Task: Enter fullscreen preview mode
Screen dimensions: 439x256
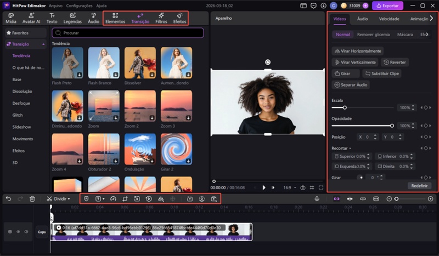Action: click(321, 187)
